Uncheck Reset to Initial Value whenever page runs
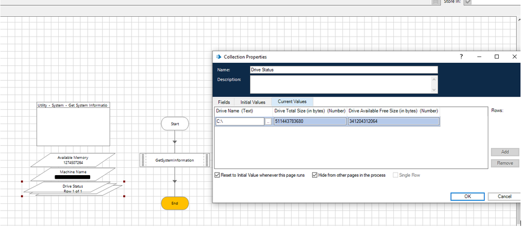The width and height of the screenshot is (524, 229). tap(218, 175)
